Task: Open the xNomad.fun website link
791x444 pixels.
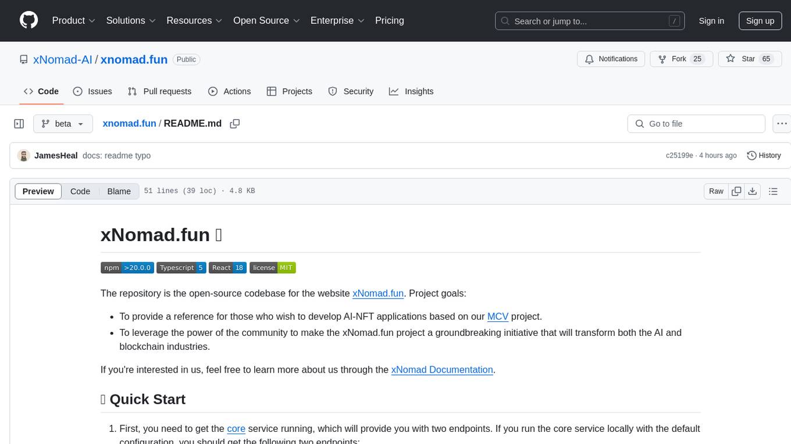Action: 378,293
